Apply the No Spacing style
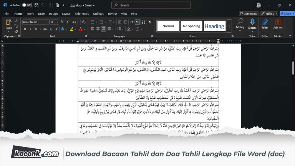 (191, 26)
